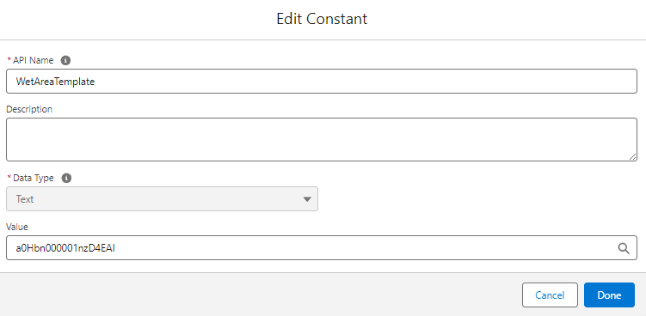Image resolution: width=646 pixels, height=316 pixels.
Task: Click the red asterisk before Data Type
Action: pyautogui.click(x=9, y=178)
